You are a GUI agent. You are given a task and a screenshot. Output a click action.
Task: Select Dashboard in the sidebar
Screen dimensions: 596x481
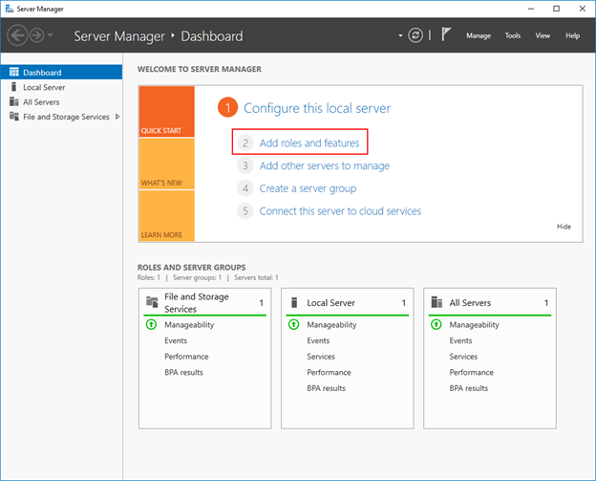(x=61, y=73)
